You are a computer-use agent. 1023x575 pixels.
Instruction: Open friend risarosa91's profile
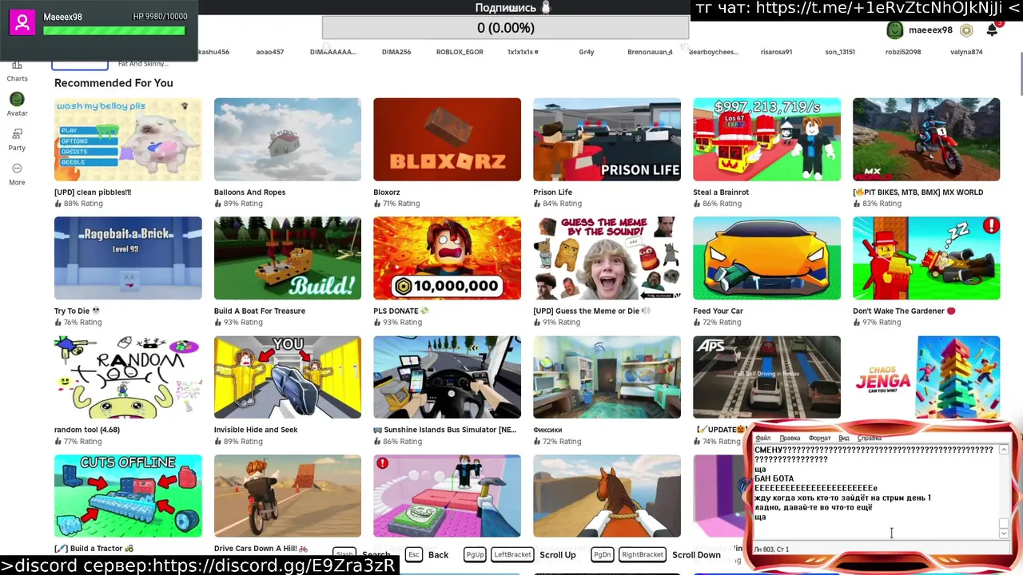pos(776,52)
